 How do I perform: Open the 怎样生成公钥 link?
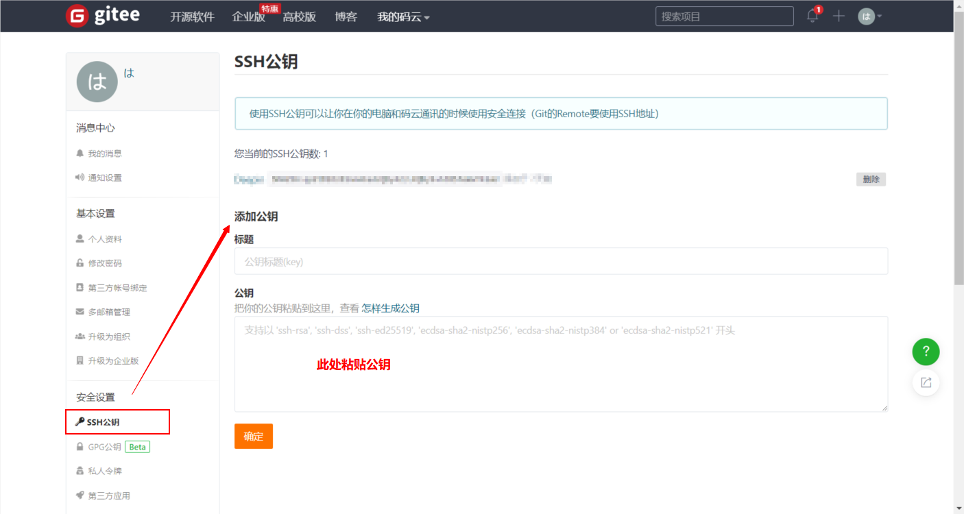pyautogui.click(x=390, y=308)
